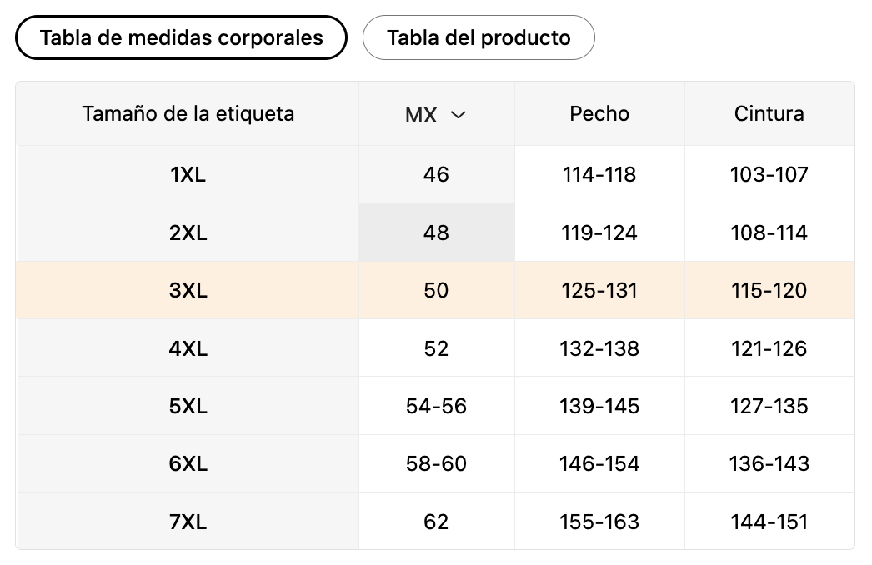Click the 5XL size label cell
Image resolution: width=872 pixels, height=565 pixels.
[188, 406]
